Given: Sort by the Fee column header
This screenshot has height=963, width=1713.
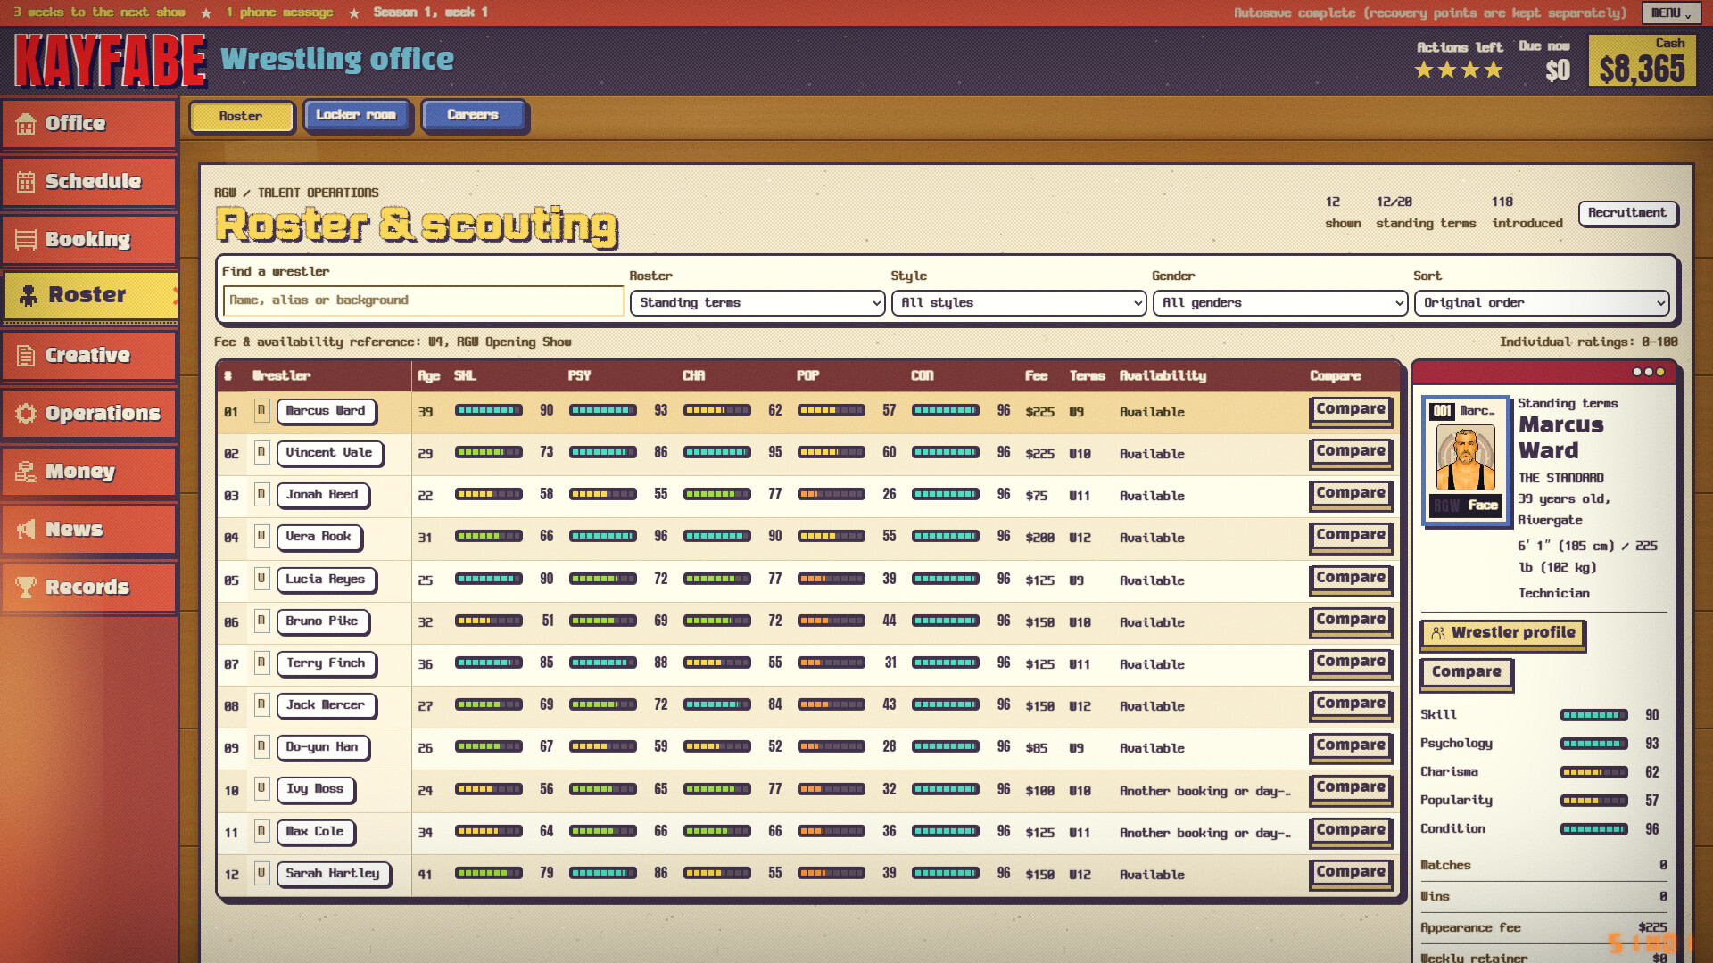Looking at the screenshot, I should (x=1036, y=376).
